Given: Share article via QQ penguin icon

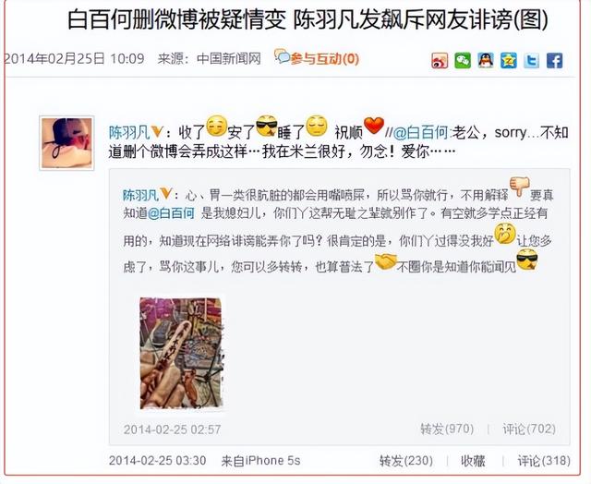Looking at the screenshot, I should point(486,60).
